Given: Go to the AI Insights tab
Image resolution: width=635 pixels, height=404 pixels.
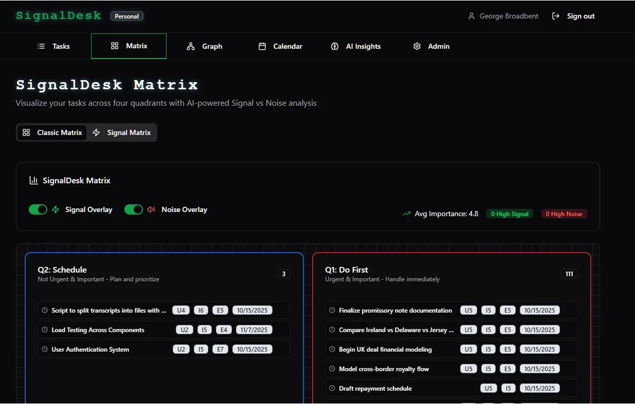Looking at the screenshot, I should [356, 47].
